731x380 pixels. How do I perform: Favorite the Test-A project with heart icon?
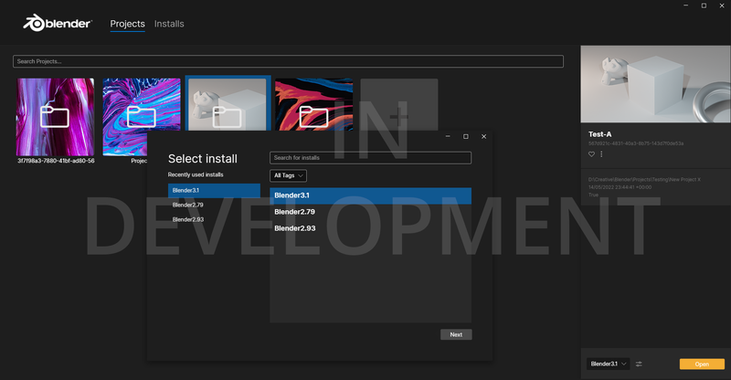pyautogui.click(x=591, y=154)
